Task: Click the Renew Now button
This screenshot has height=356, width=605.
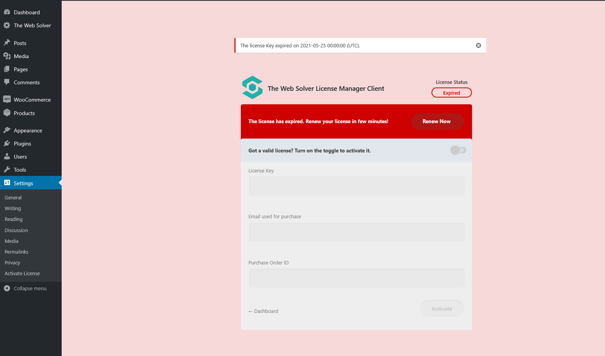Action: (x=437, y=121)
